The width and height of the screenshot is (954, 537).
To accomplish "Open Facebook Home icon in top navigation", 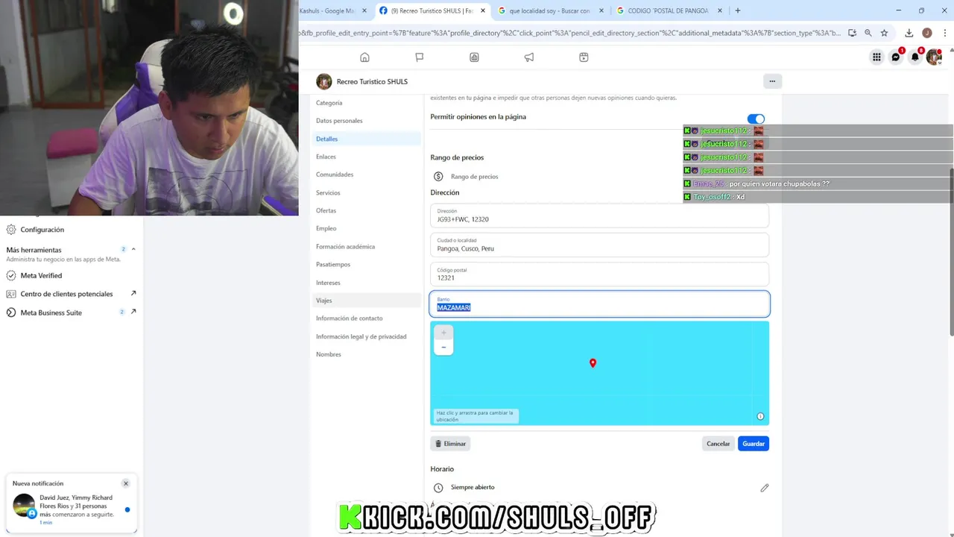I will click(x=364, y=57).
